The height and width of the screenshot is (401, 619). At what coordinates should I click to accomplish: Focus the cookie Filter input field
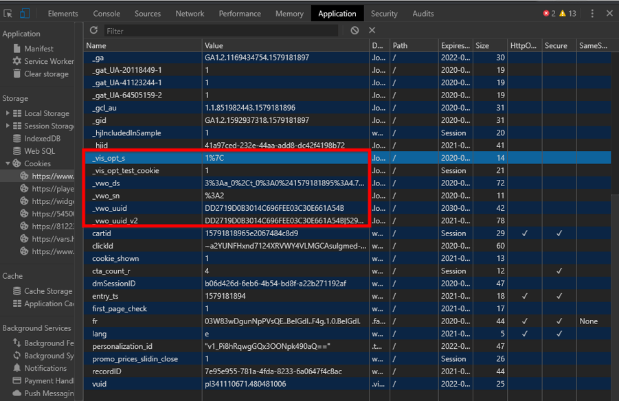[221, 31]
